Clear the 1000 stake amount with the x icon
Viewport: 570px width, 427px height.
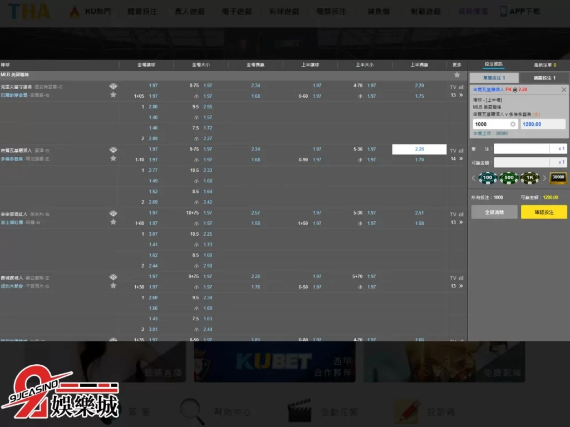(x=513, y=124)
